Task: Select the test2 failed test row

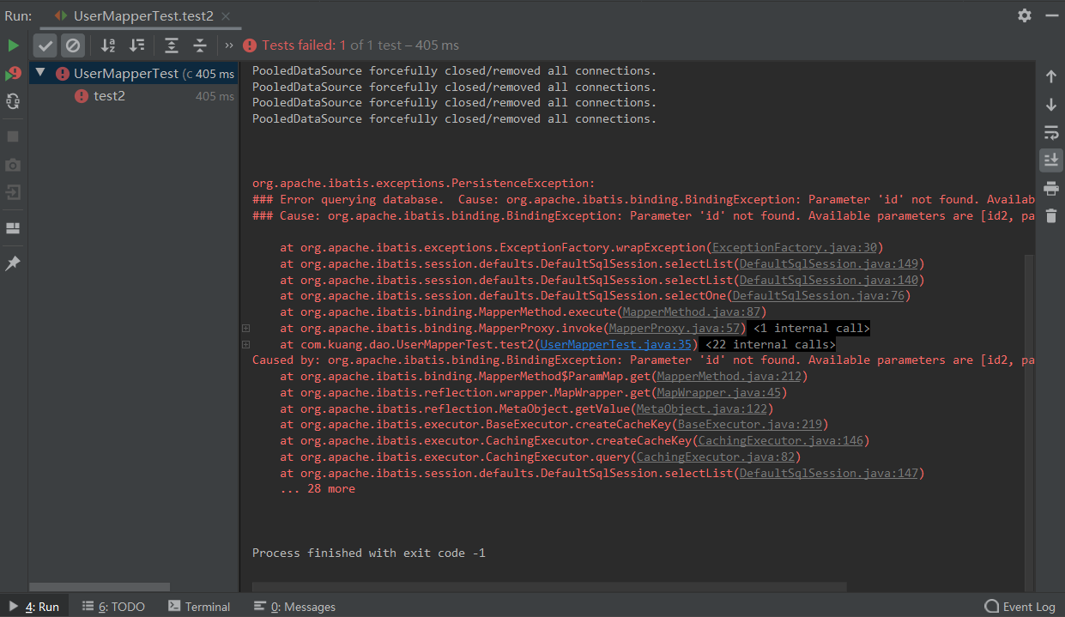Action: click(x=133, y=96)
